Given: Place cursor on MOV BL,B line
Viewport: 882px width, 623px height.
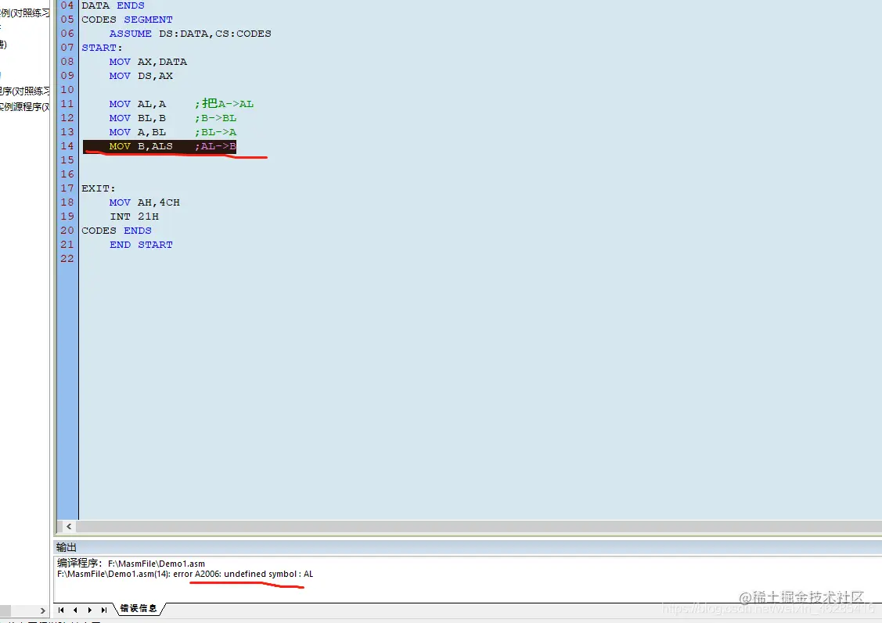Looking at the screenshot, I should click(137, 118).
